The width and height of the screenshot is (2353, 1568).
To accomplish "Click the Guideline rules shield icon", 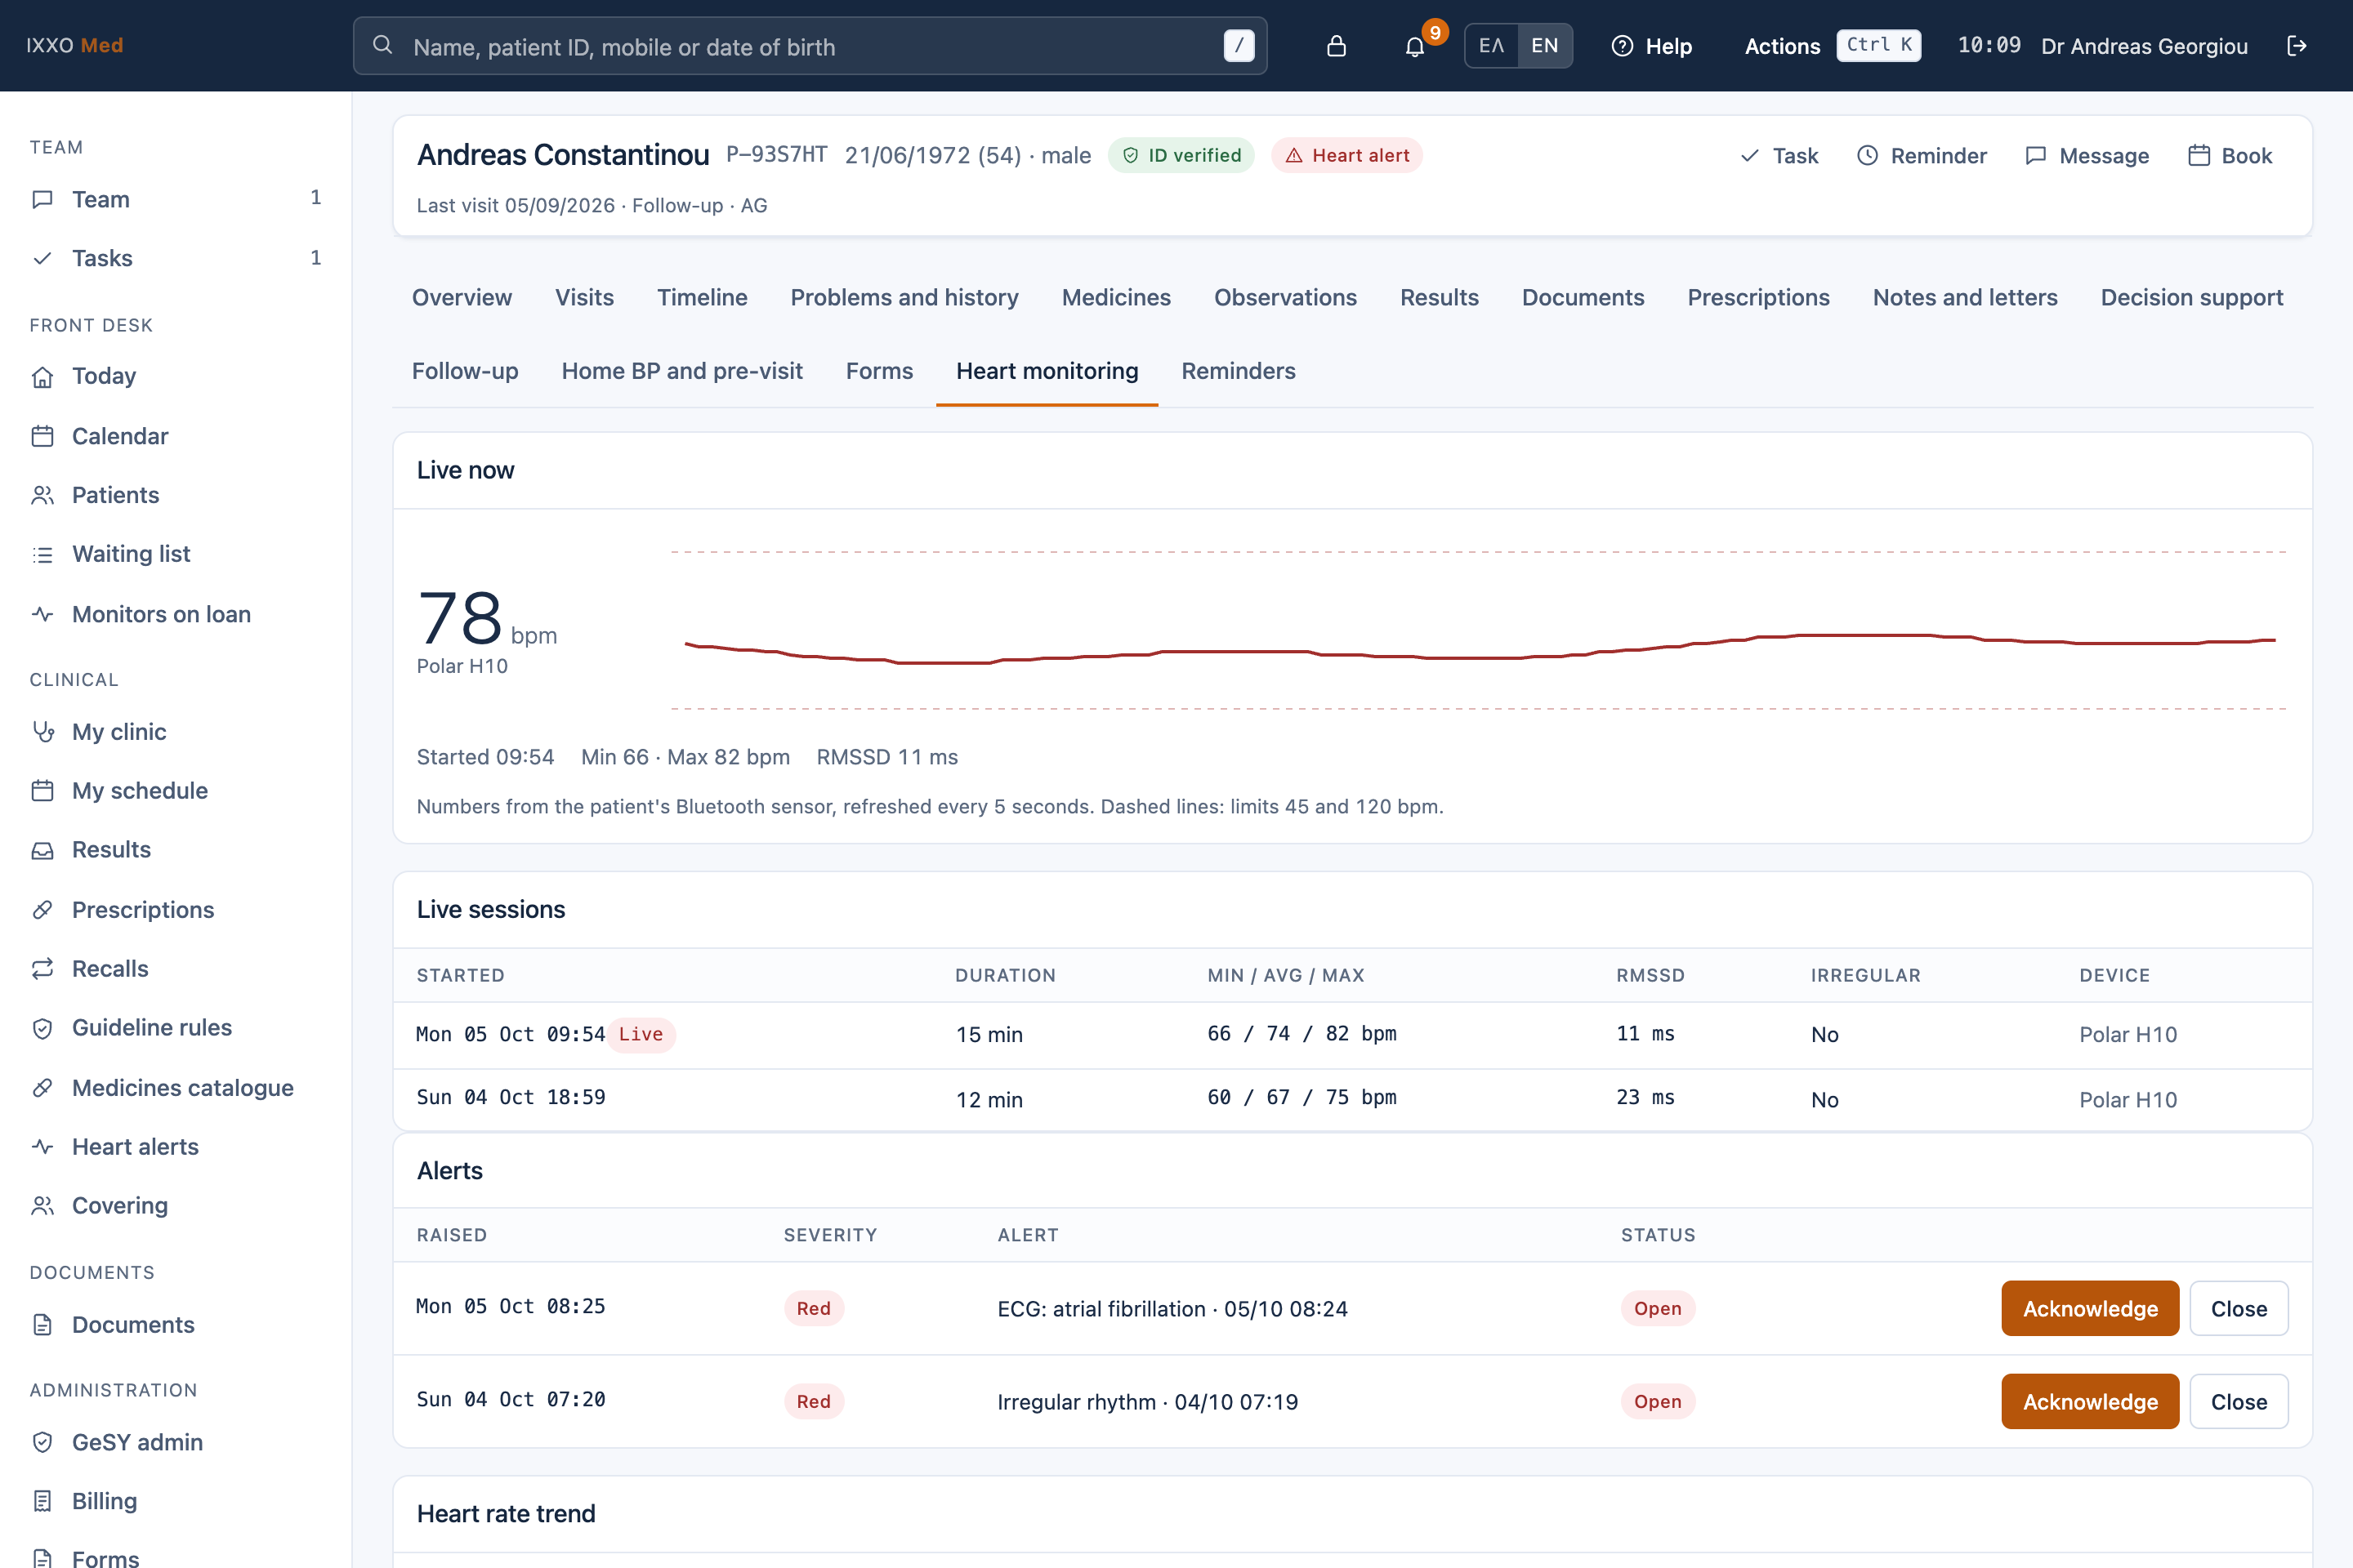I will pos(42,1028).
